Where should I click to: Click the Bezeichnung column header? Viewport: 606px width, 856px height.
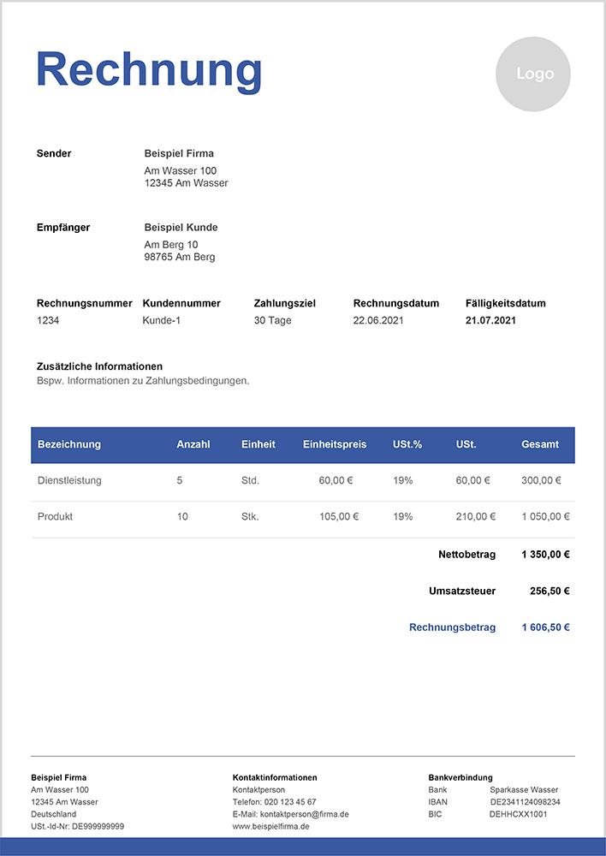[69, 444]
